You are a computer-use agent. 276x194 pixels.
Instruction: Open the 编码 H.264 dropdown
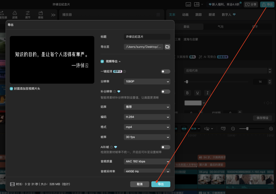[x=147, y=117]
